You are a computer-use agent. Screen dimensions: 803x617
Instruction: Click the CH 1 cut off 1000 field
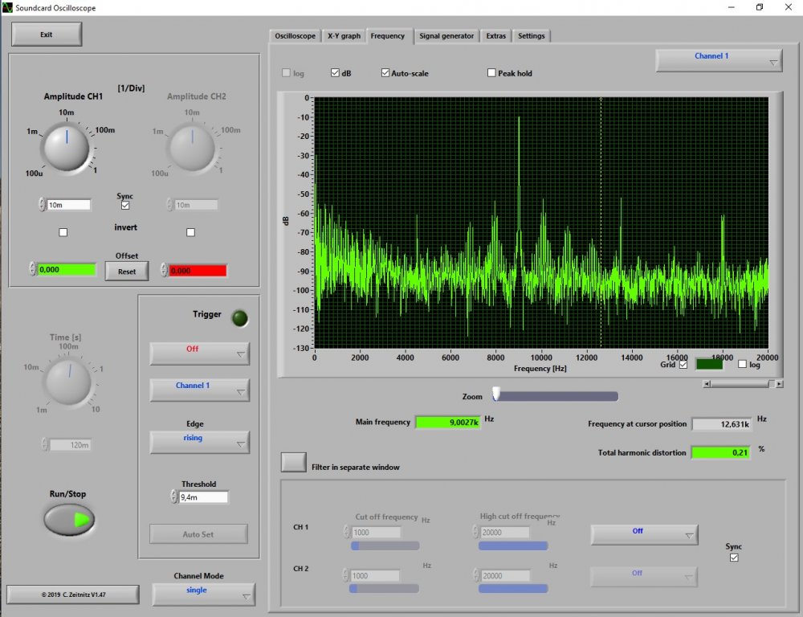[x=376, y=533]
